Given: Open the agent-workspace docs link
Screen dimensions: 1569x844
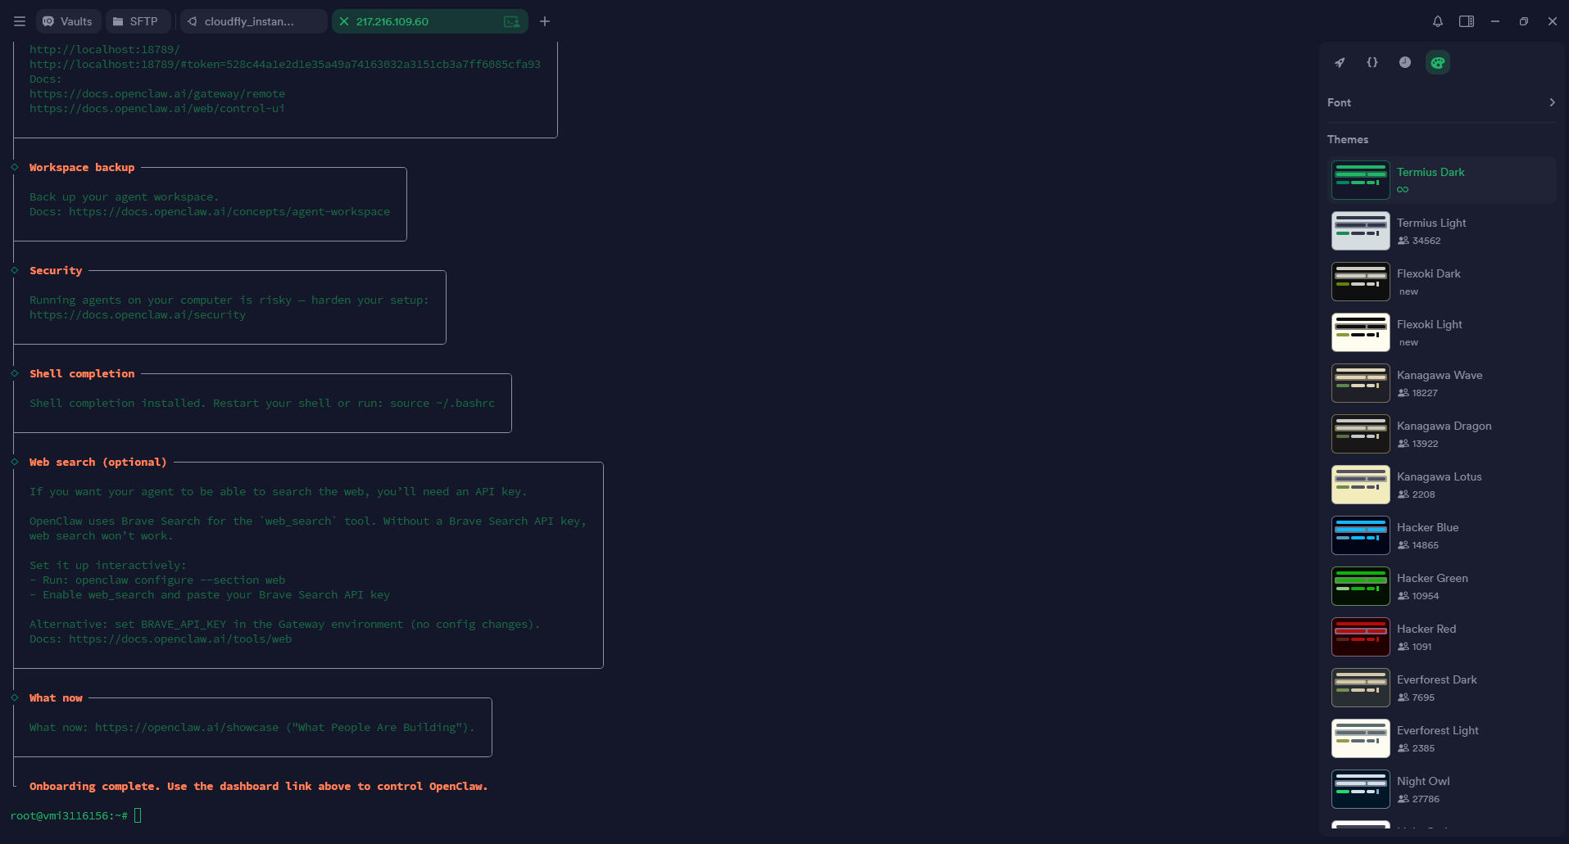Looking at the screenshot, I should tap(229, 211).
